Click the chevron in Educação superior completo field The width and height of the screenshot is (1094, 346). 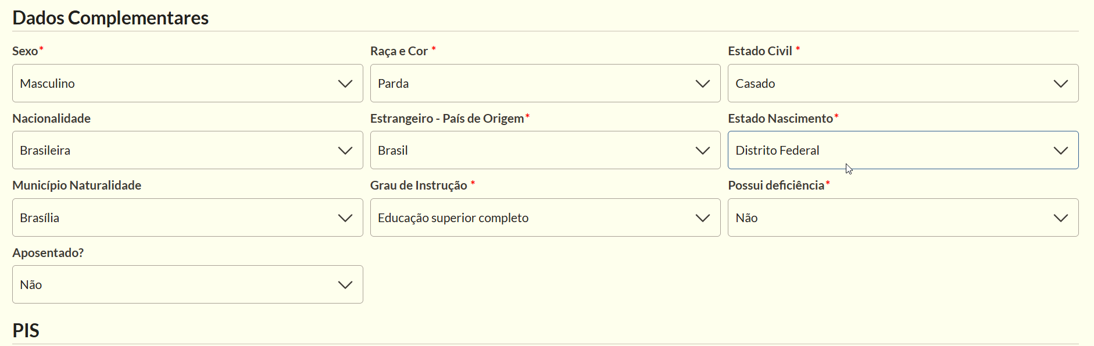(x=703, y=218)
